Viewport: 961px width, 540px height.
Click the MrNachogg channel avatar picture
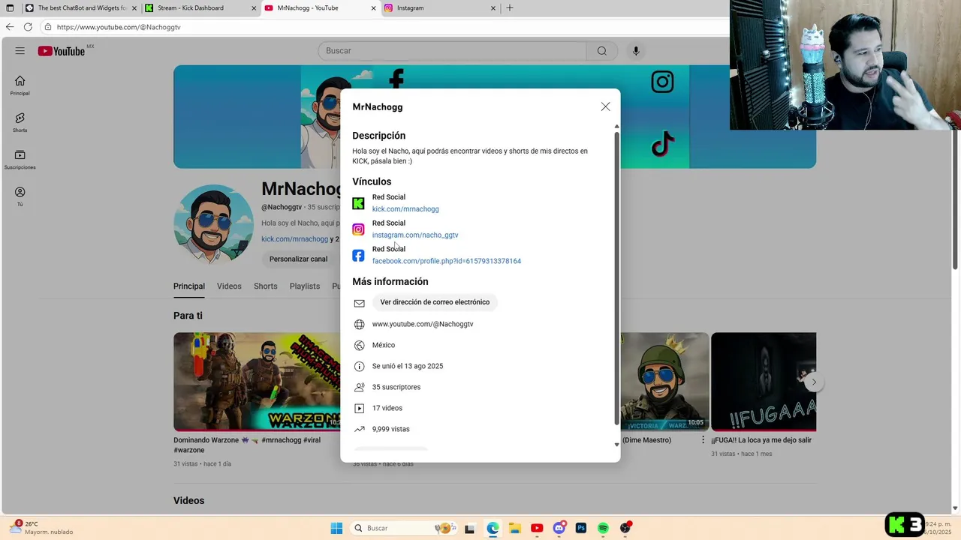(214, 223)
